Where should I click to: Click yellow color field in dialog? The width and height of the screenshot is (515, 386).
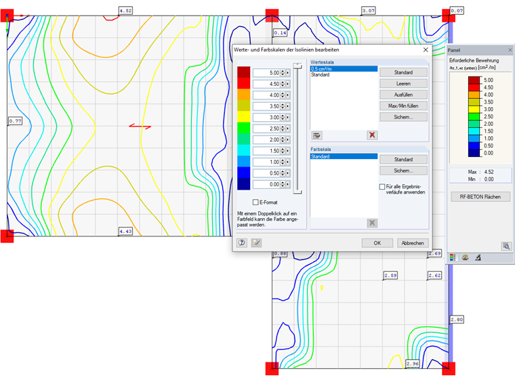(x=244, y=117)
